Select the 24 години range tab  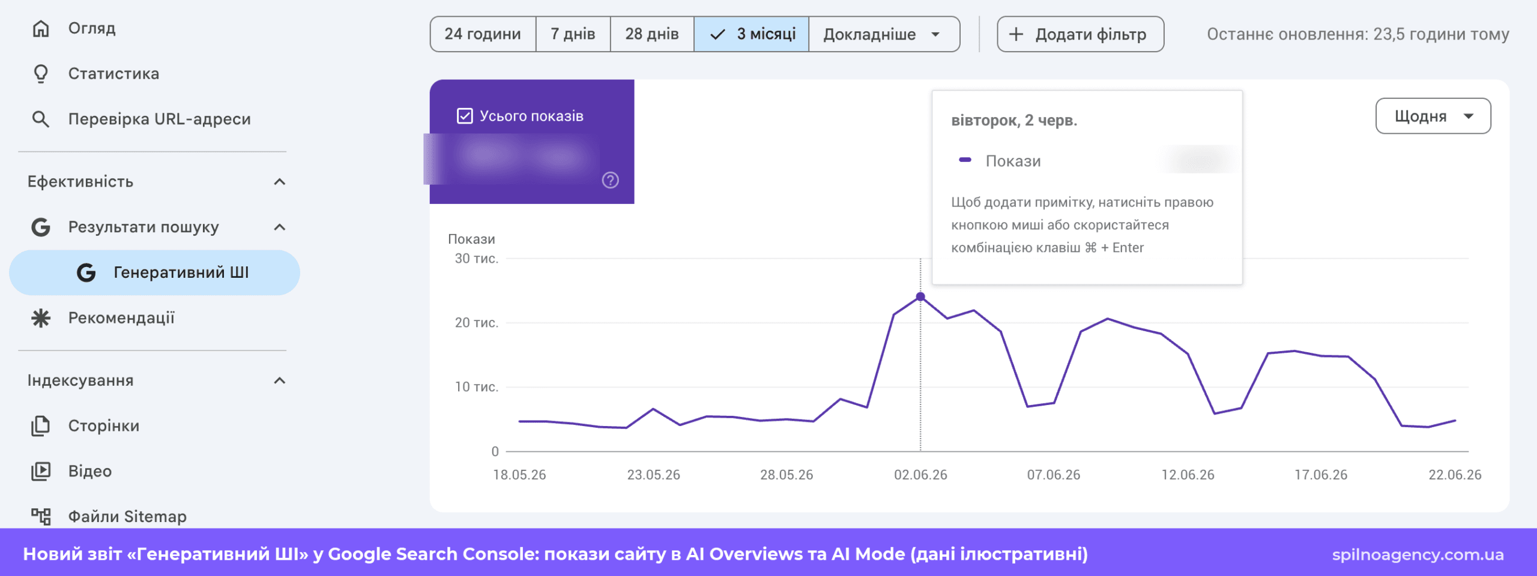coord(483,34)
